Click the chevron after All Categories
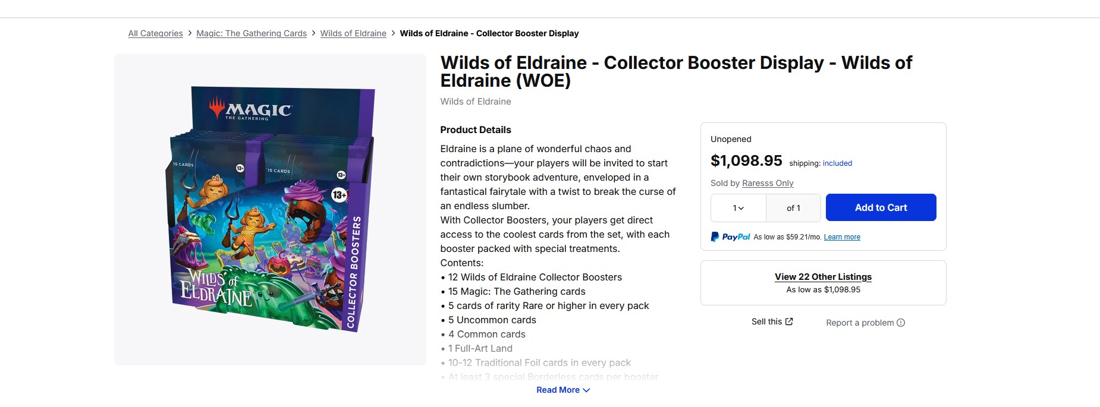 click(x=190, y=33)
